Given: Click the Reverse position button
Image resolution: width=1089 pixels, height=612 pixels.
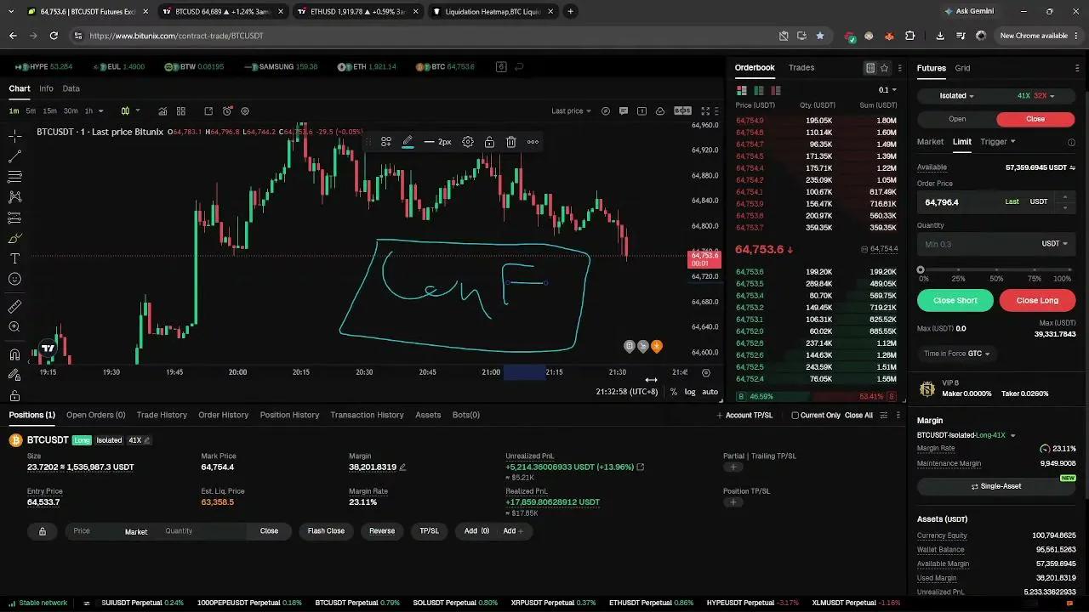Looking at the screenshot, I should tap(382, 531).
